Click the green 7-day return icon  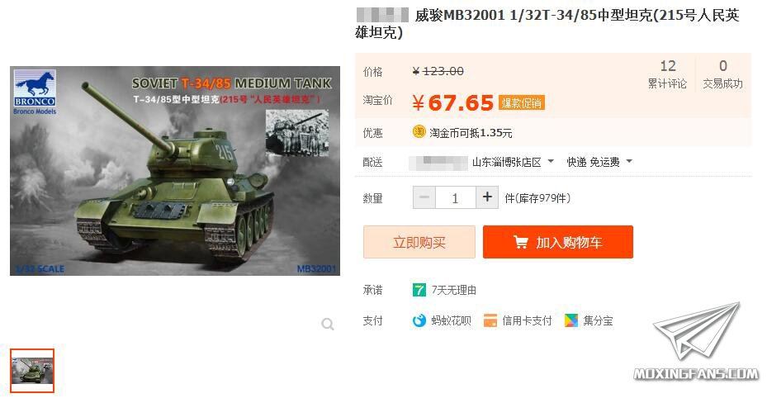pyautogui.click(x=419, y=290)
